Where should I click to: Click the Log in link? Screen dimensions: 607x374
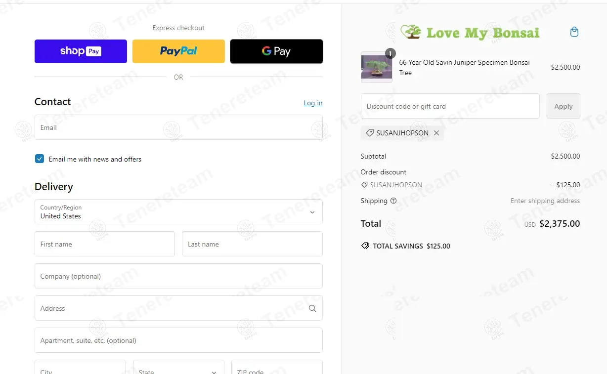click(313, 103)
